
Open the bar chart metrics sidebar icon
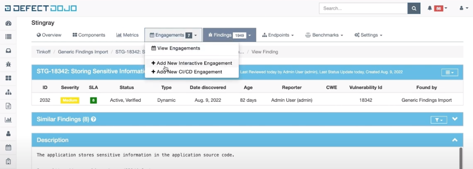[x=9, y=120]
